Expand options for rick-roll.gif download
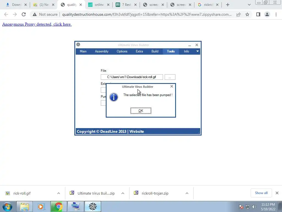 (x=59, y=193)
